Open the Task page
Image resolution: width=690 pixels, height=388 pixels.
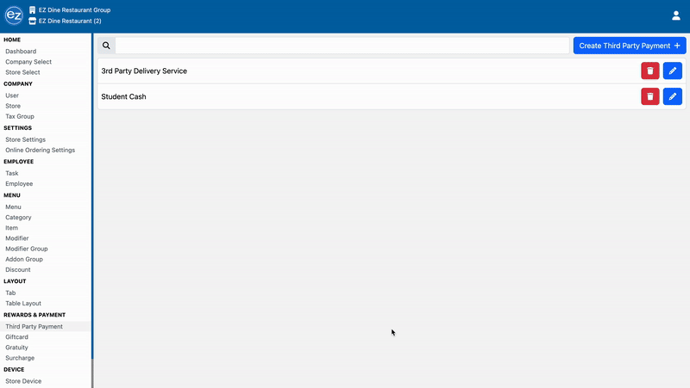(12, 174)
